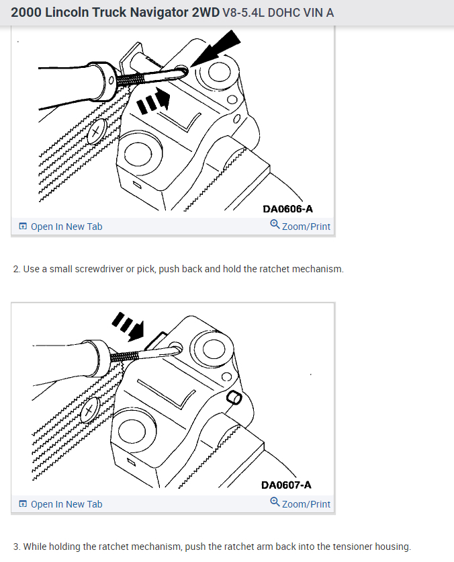Click the DA0607-A figure label
Viewport: 454px width, 562px height.
[x=286, y=485]
